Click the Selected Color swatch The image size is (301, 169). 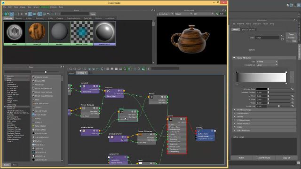[x=261, y=89]
